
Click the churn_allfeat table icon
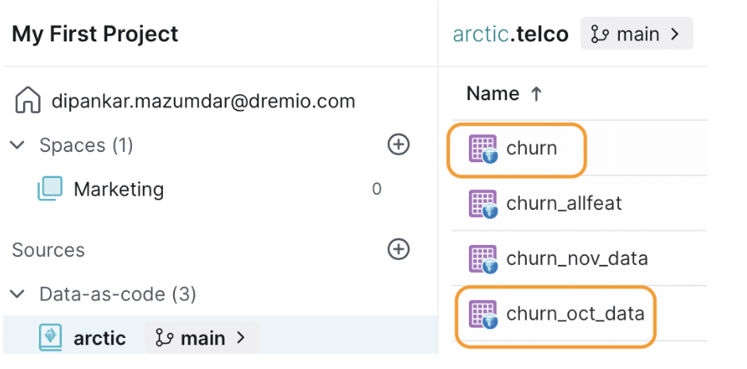coord(483,204)
